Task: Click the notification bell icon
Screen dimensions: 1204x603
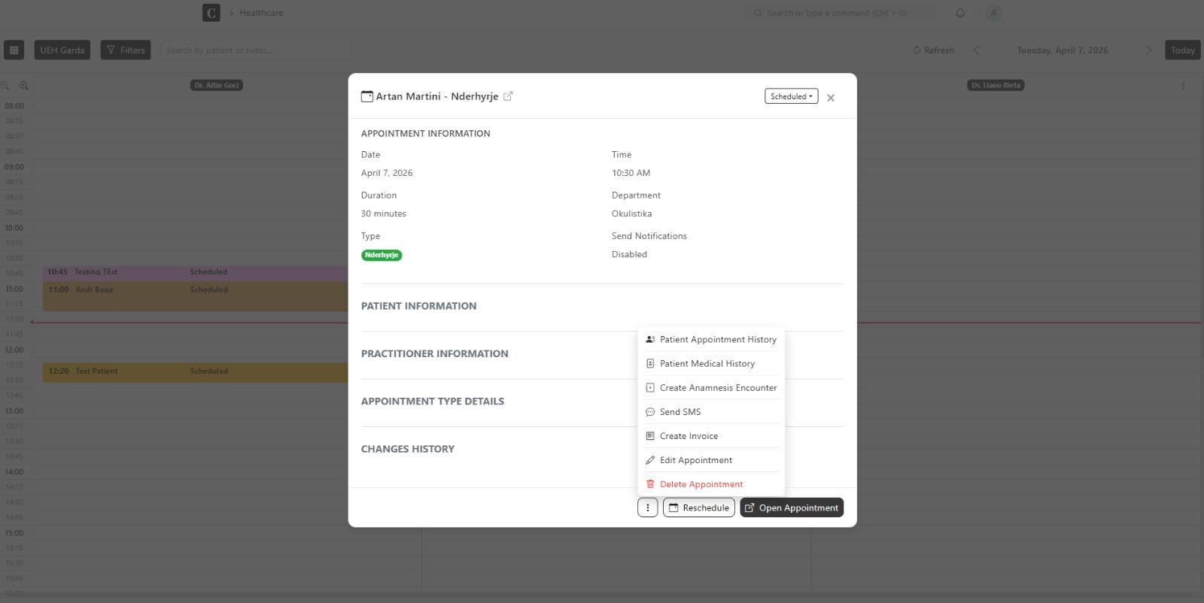Action: 960,13
